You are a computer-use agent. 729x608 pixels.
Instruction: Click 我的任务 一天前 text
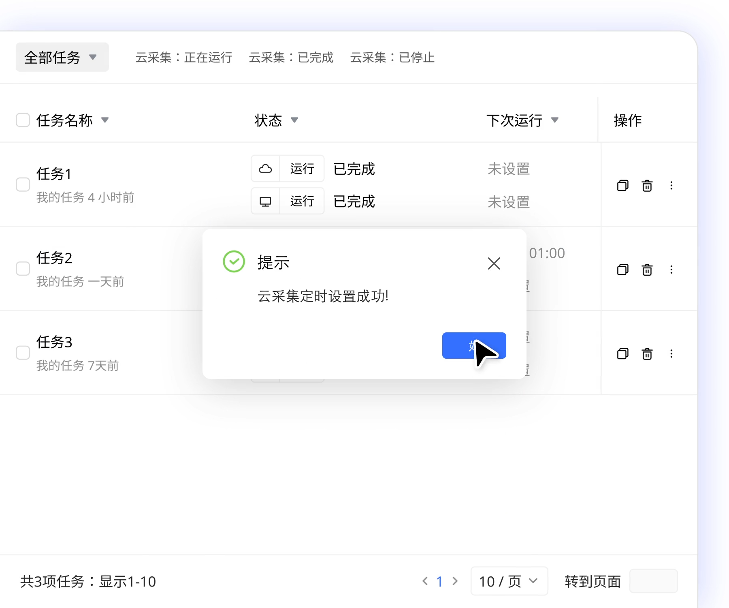80,281
